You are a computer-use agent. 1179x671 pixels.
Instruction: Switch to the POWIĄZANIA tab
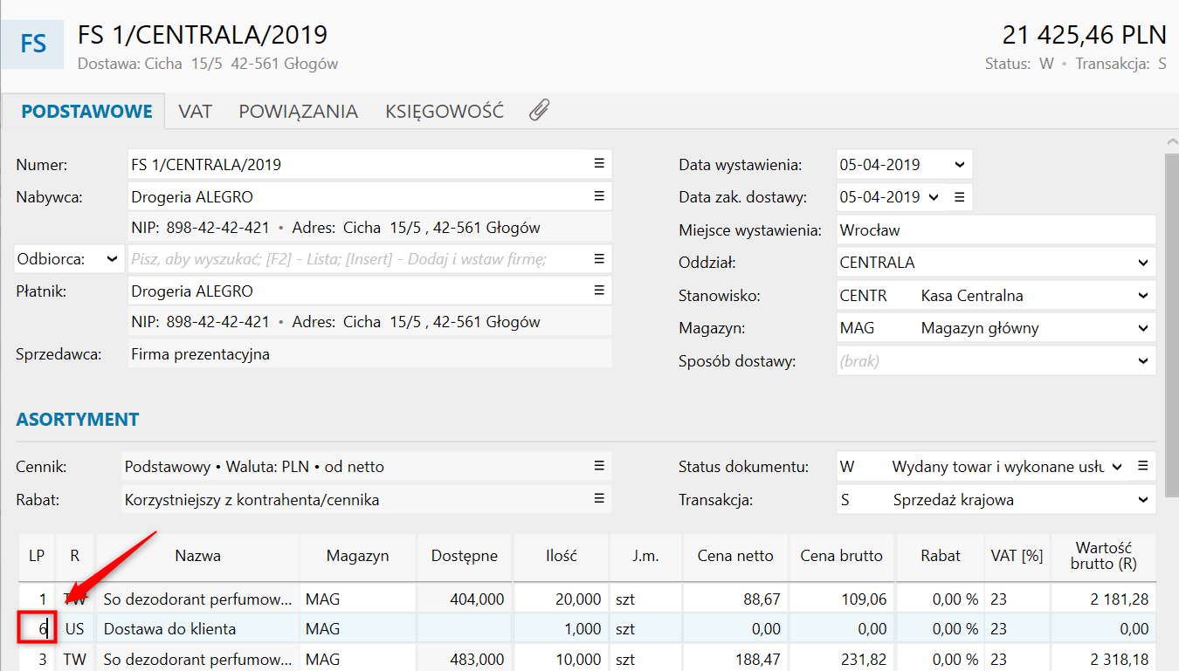(x=298, y=112)
